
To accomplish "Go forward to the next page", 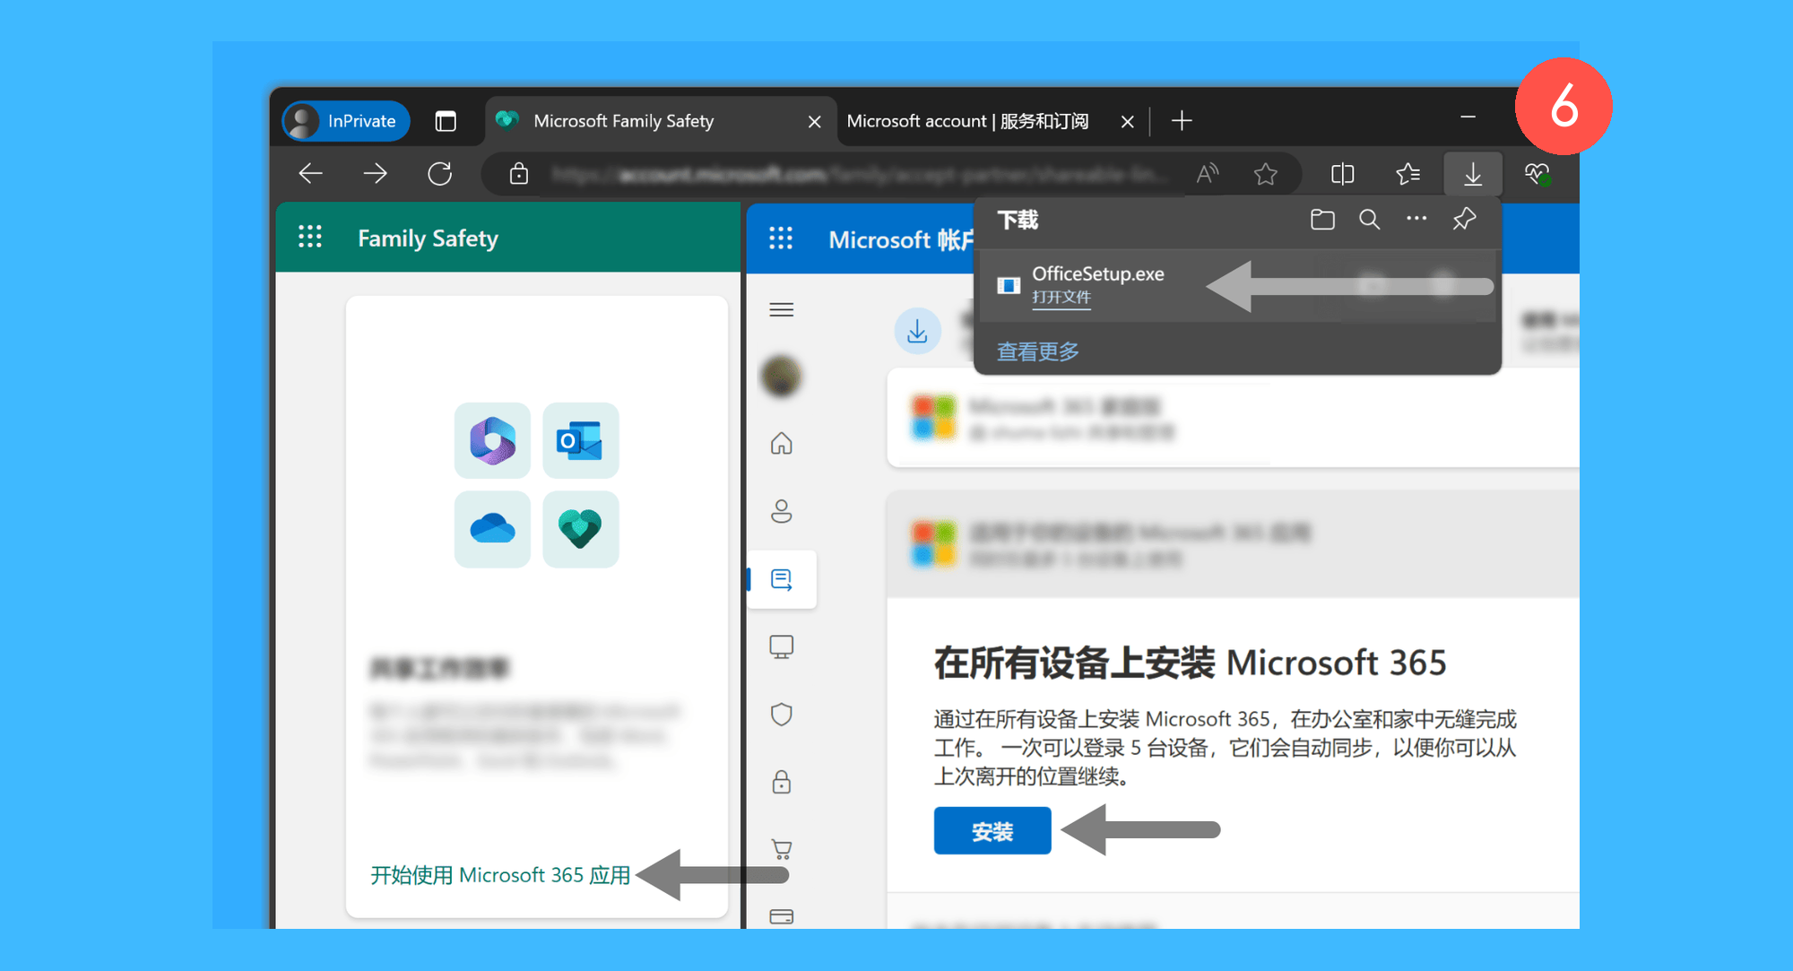I will pos(375,174).
